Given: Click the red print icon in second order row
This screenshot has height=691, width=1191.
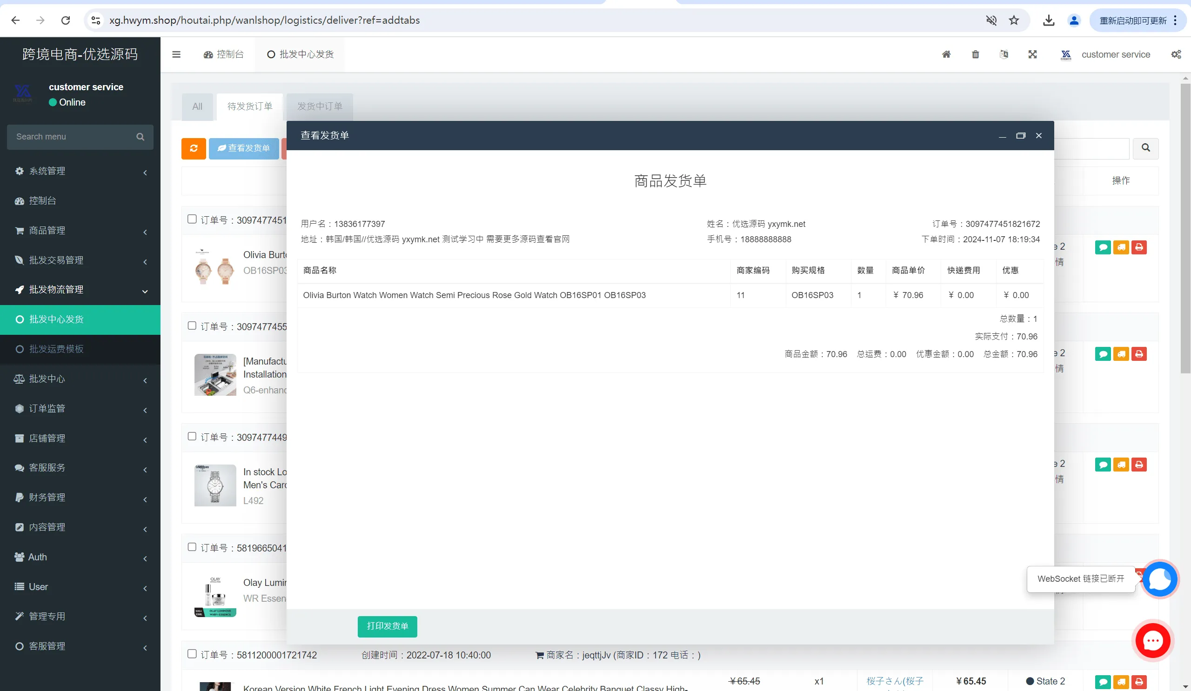Looking at the screenshot, I should tap(1139, 354).
